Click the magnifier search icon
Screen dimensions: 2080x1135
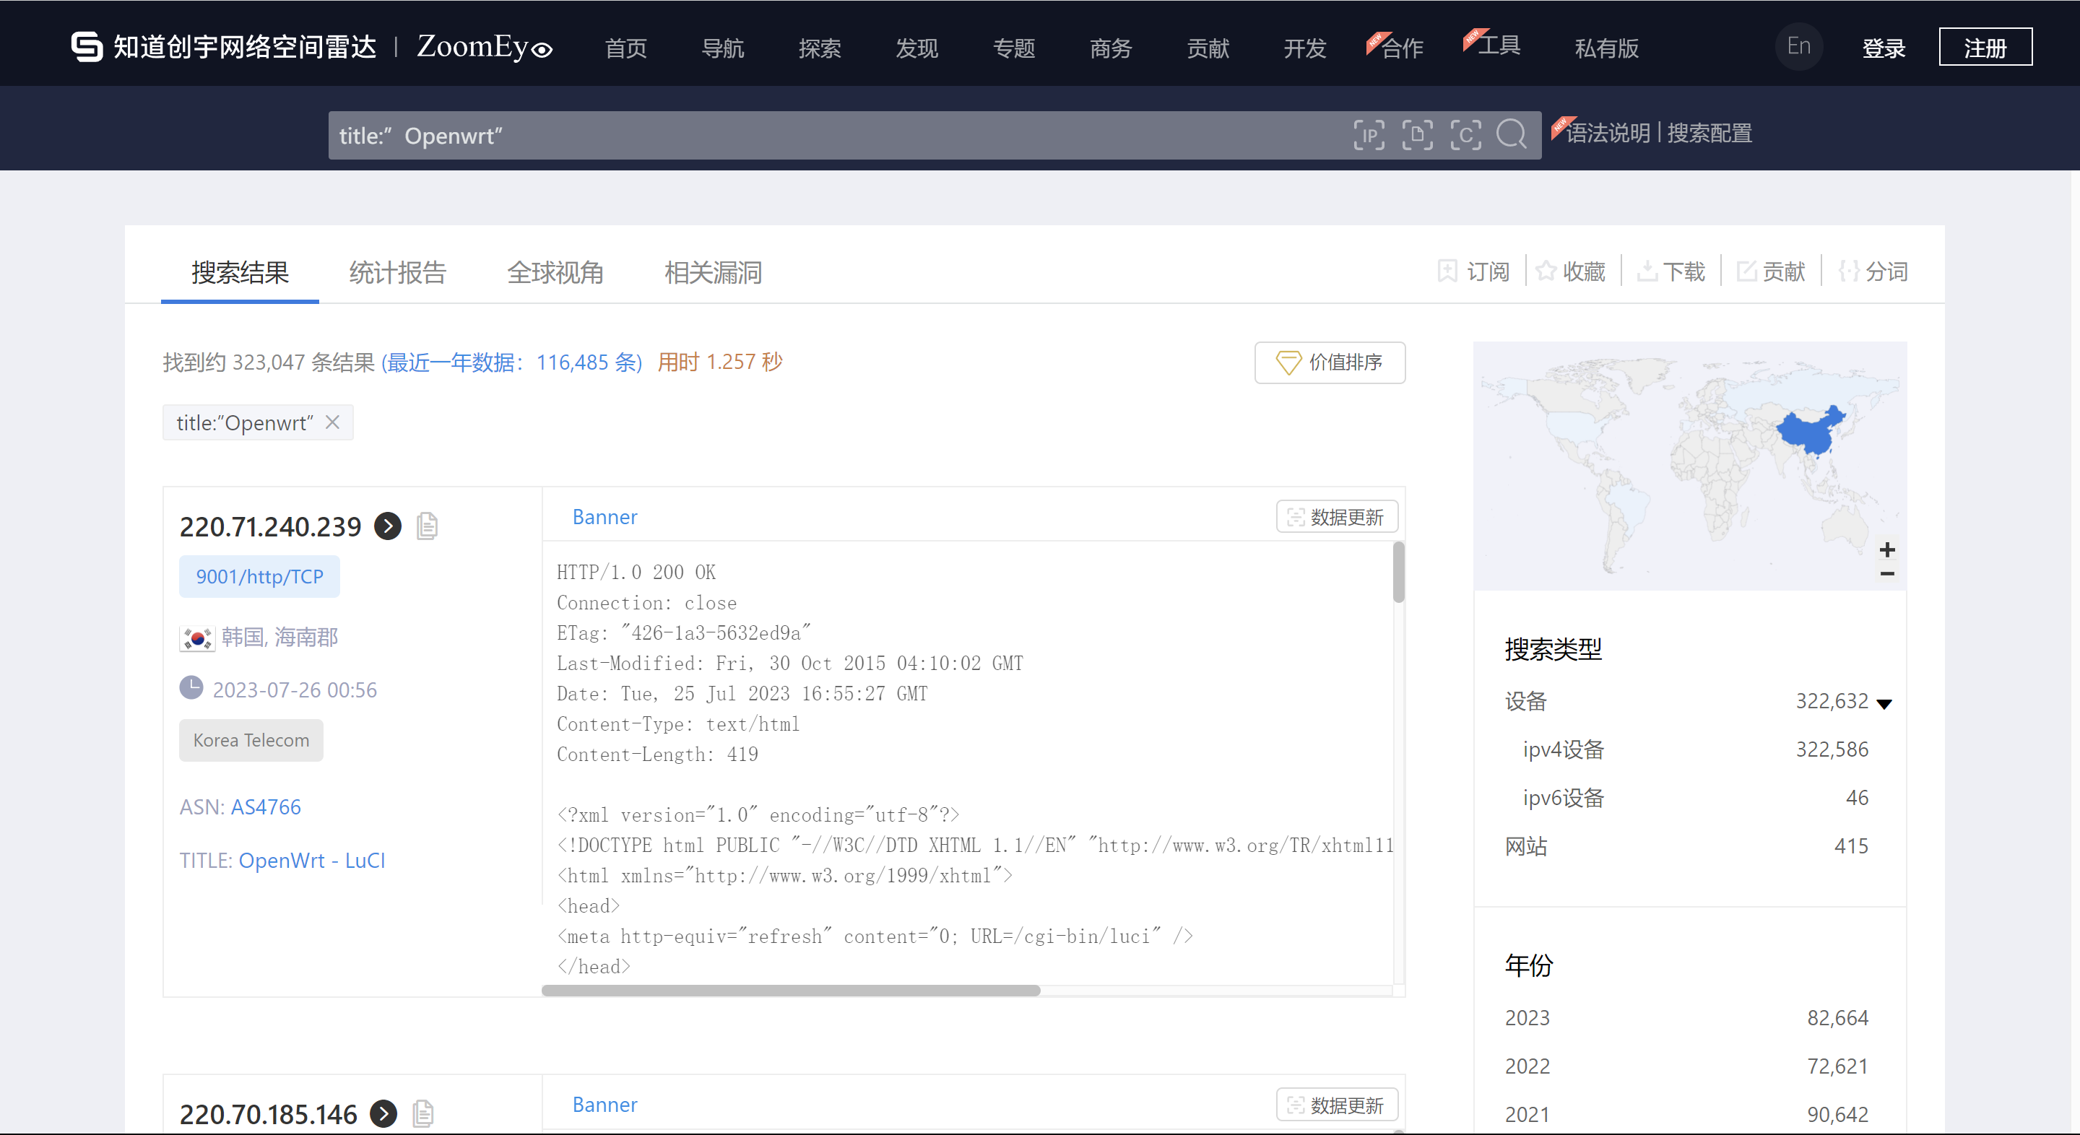1512,135
